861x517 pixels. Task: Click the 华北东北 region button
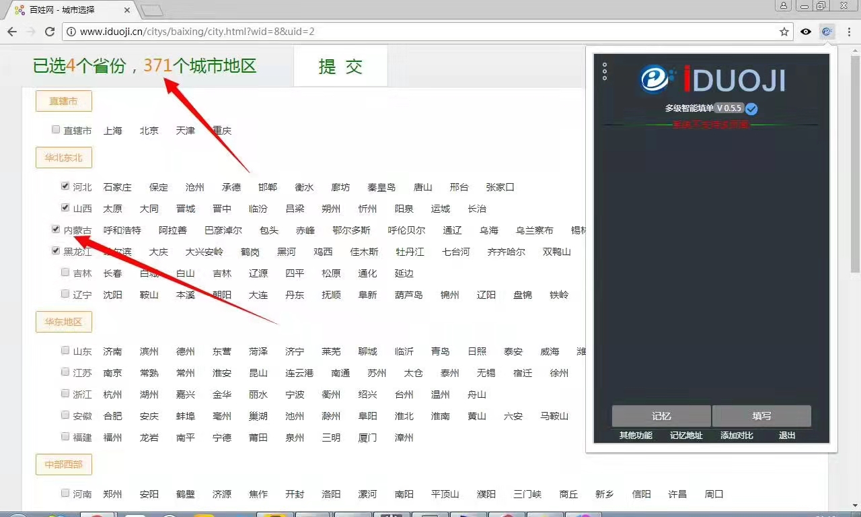coord(64,158)
